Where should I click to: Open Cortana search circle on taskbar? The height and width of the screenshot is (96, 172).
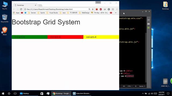(x=9, y=94)
